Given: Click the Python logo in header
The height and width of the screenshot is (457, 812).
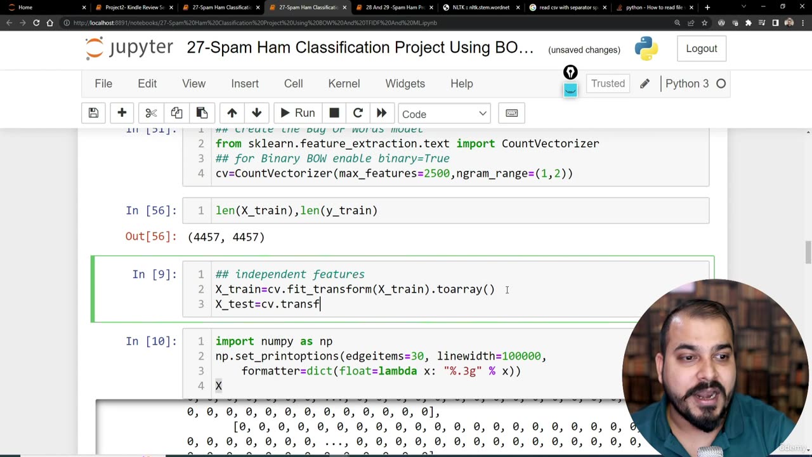Looking at the screenshot, I should 646,49.
